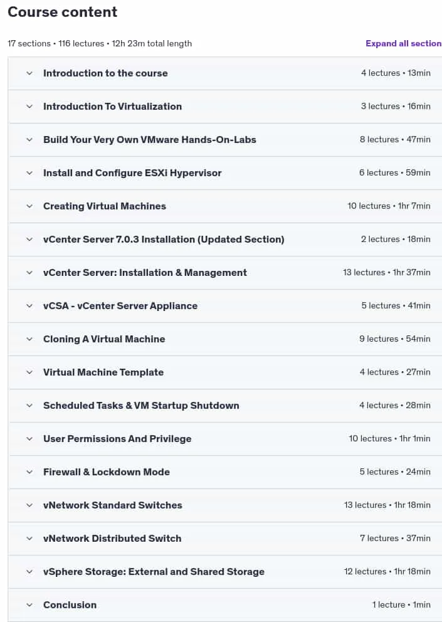Expand Install and Configure ESXi Hypervisor chevron
Image resolution: width=442 pixels, height=622 pixels.
(x=29, y=173)
